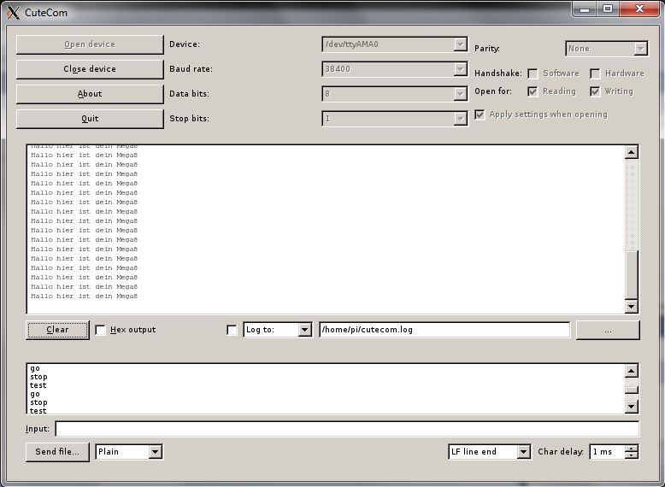Click last 'Hallo hier ist dein Mega8' line
The height and width of the screenshot is (487, 665).
[85, 296]
